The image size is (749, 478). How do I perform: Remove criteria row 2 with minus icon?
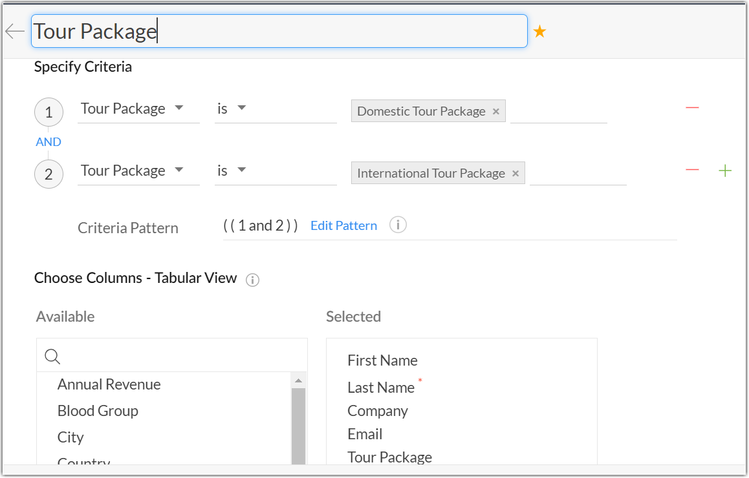[692, 170]
